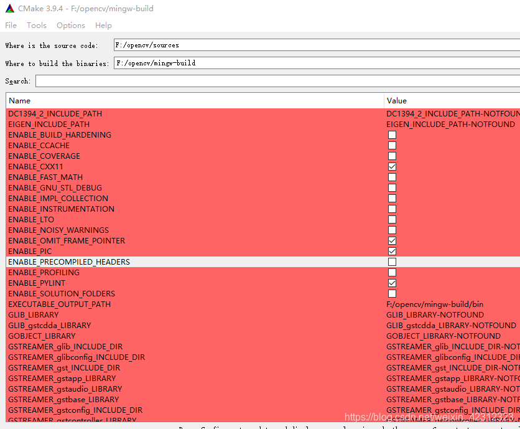Toggle the ENABLE_GNU_STL_DEBUG checkbox
This screenshot has height=429, width=520.
pyautogui.click(x=392, y=188)
